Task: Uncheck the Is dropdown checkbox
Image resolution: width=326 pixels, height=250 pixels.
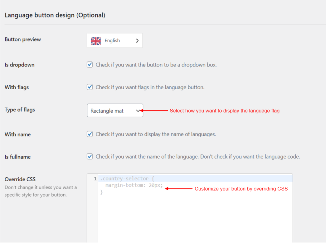Action: tap(89, 64)
